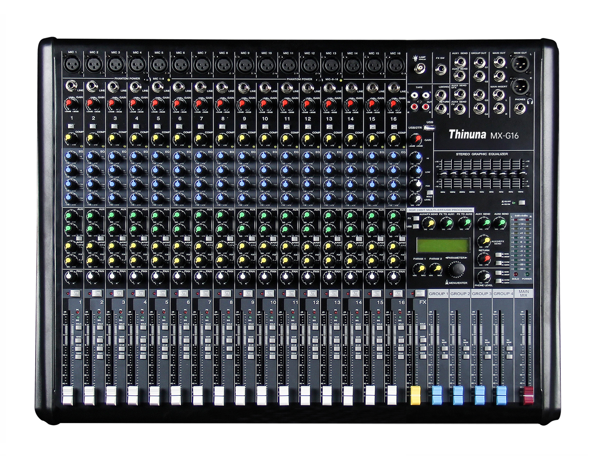Click the yellow FX fader cap

click(415, 395)
